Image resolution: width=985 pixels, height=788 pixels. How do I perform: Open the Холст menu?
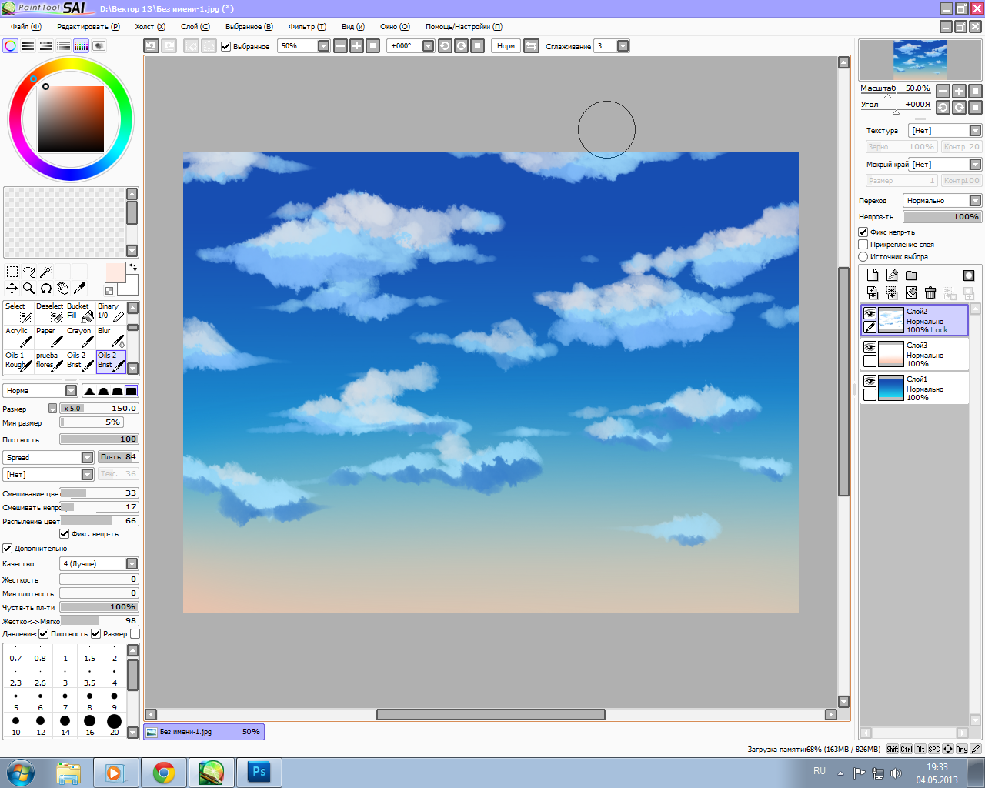click(x=150, y=27)
